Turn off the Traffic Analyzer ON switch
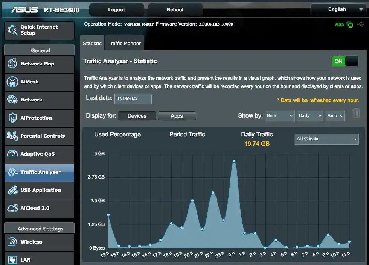The height and width of the screenshot is (265, 369). point(345,61)
